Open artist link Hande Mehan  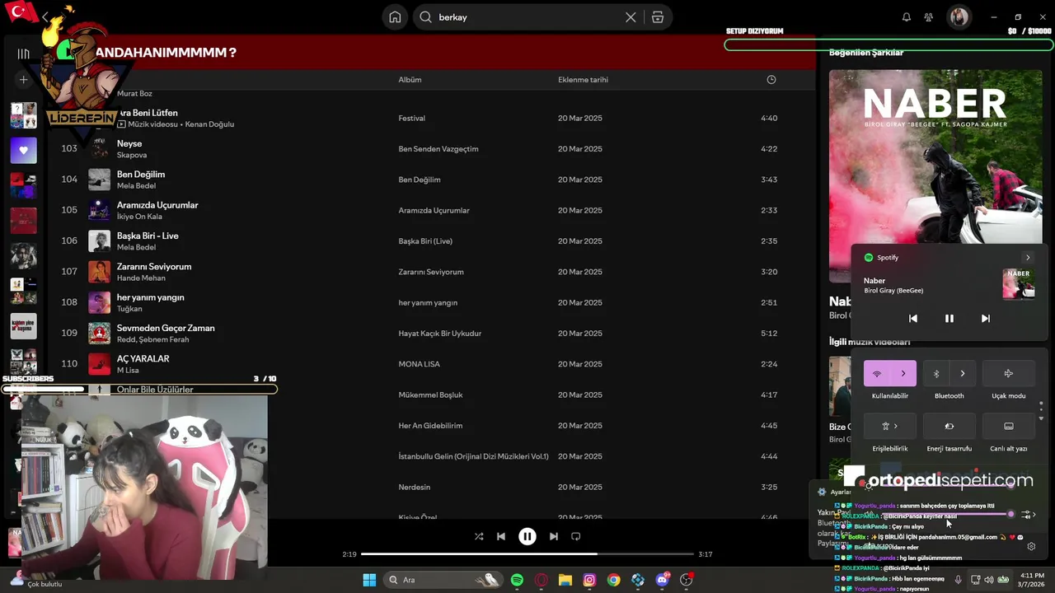coord(141,278)
